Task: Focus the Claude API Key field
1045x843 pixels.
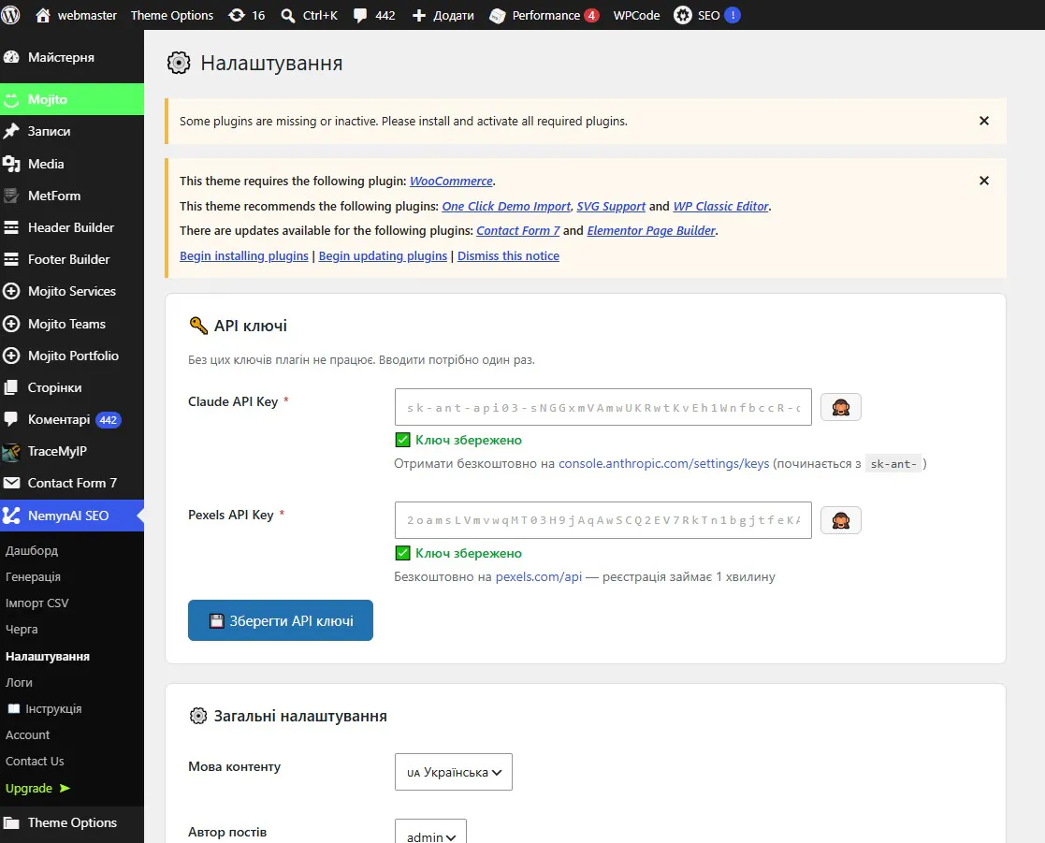Action: coord(603,407)
